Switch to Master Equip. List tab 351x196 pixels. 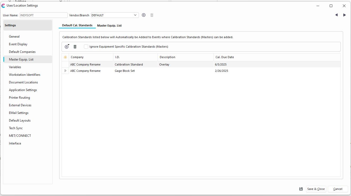[x=109, y=26]
